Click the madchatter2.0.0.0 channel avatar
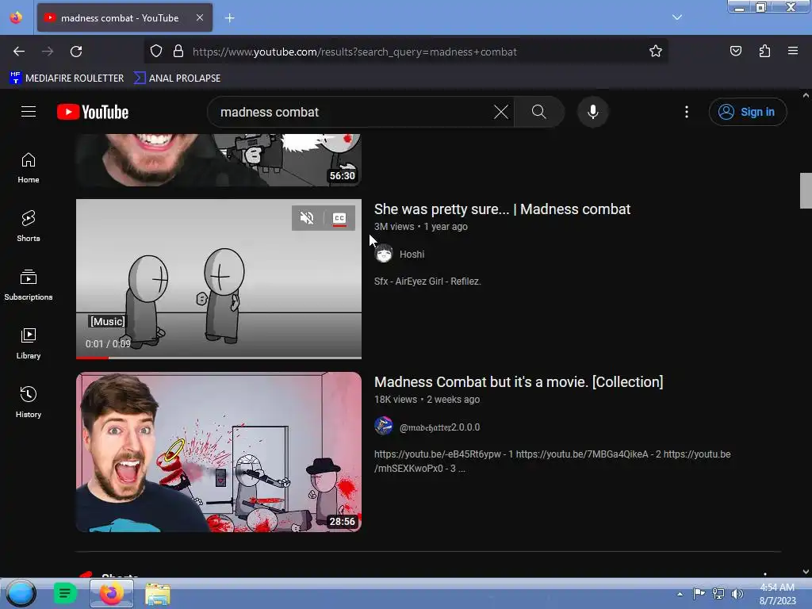This screenshot has height=609, width=812. click(x=384, y=426)
